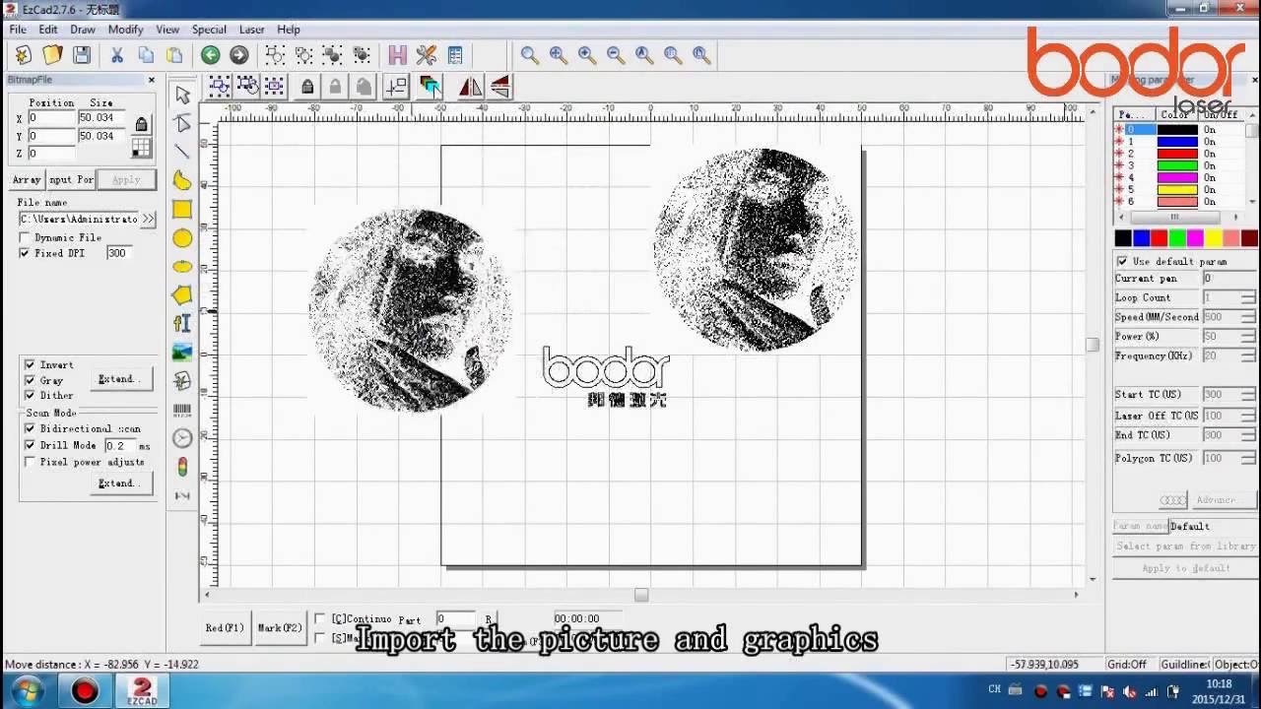Image resolution: width=1261 pixels, height=709 pixels.
Task: Select the yellow Ellipse draw tool
Action: 182,267
